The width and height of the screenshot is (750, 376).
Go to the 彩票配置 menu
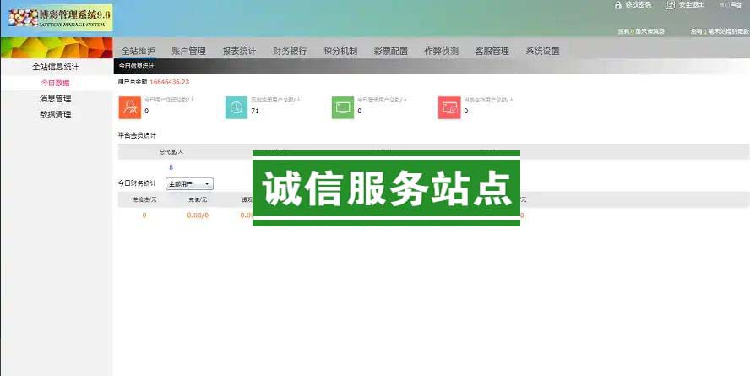(x=391, y=51)
